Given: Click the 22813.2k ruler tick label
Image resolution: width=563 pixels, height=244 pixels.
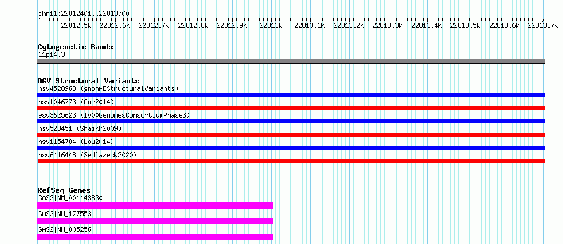Looking at the screenshot, I should pos(349,25).
